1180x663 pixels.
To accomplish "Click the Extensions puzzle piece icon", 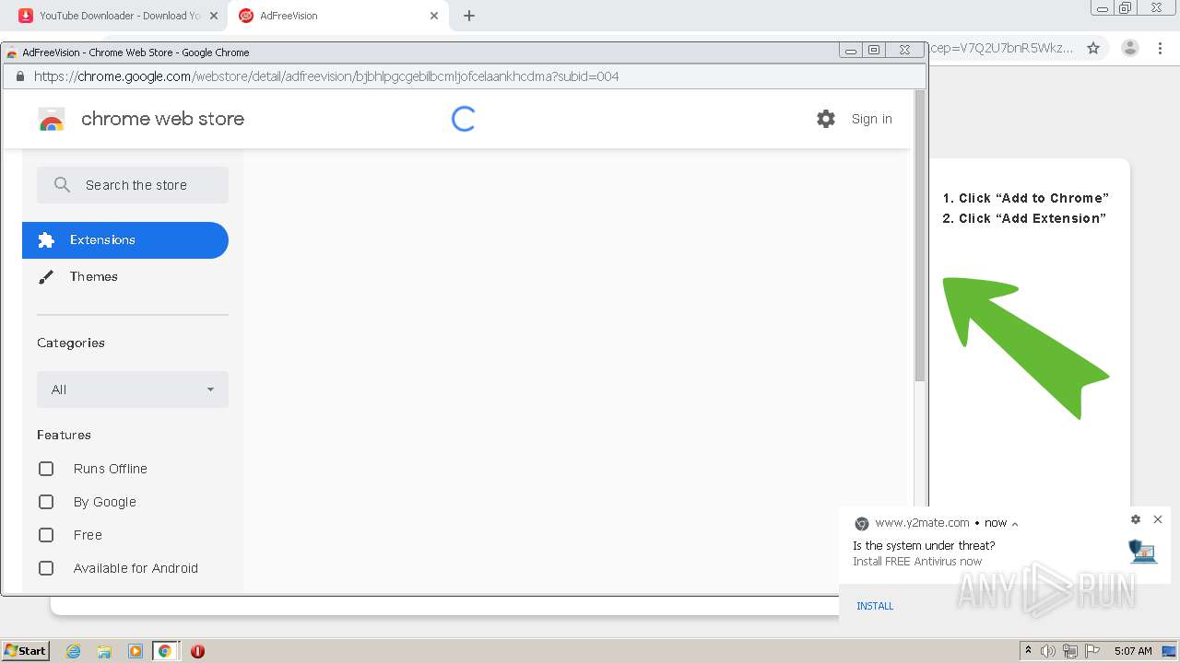I will [46, 240].
